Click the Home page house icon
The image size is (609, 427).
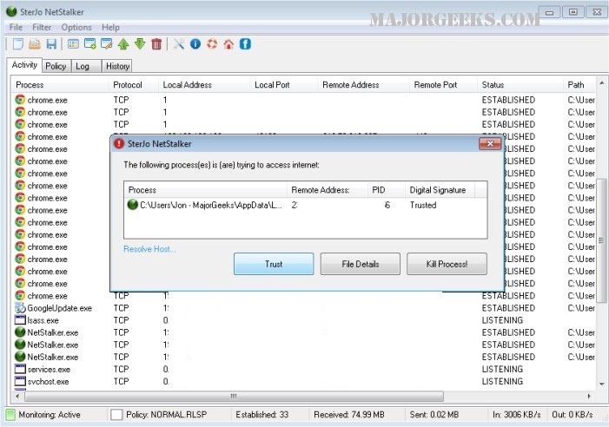click(228, 43)
